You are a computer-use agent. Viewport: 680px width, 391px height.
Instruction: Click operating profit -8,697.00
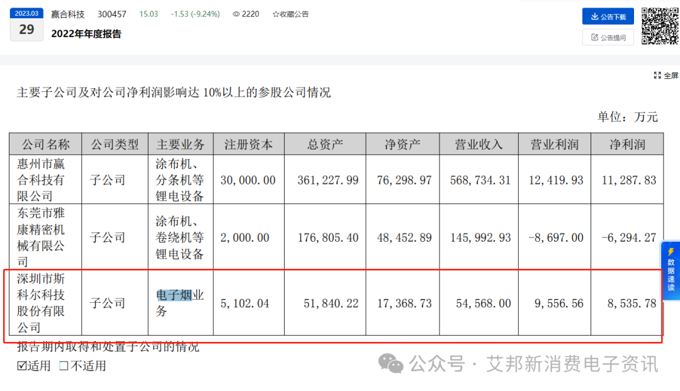point(556,237)
